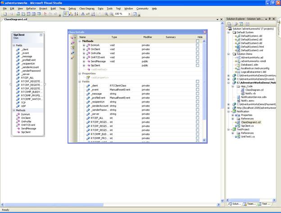Check the Hide box for SendMessage method

click(198, 62)
